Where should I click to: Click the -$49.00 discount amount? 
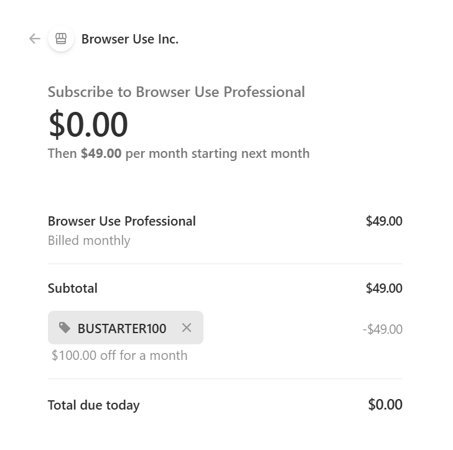tap(383, 329)
